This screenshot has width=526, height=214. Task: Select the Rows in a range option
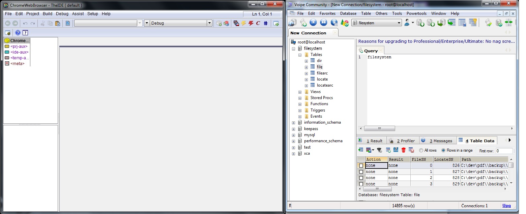point(444,150)
